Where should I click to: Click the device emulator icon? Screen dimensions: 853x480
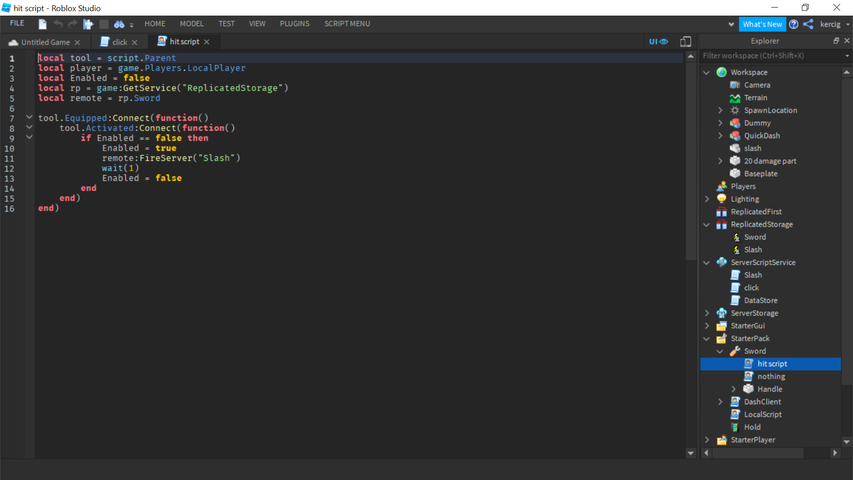point(686,41)
